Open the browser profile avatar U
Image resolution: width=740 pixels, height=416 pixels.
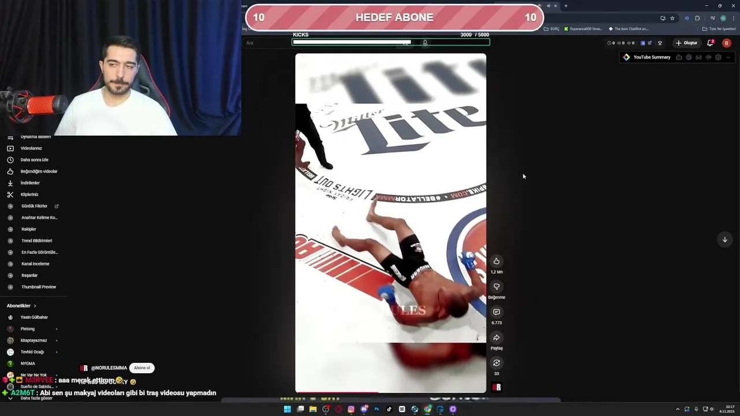click(x=723, y=18)
